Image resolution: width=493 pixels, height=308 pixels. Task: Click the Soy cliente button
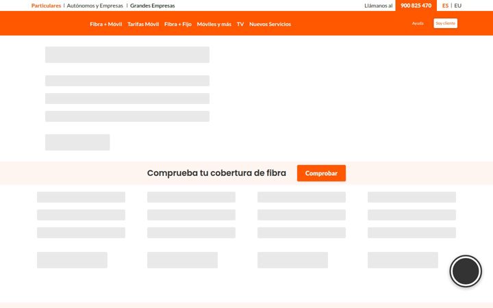point(446,23)
